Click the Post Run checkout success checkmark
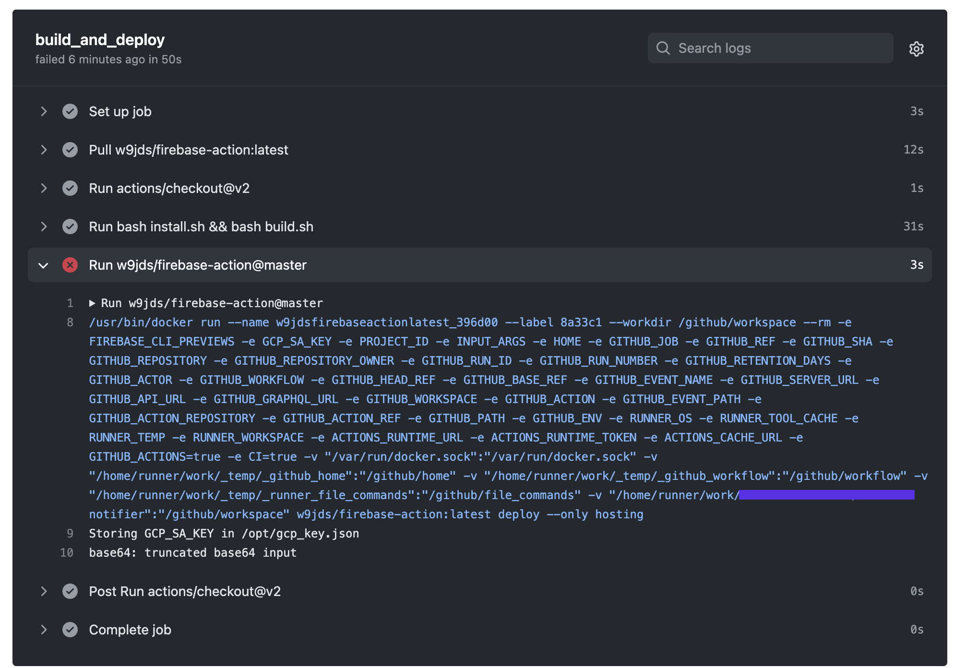Viewport: 954px width, 668px height. pyautogui.click(x=70, y=591)
